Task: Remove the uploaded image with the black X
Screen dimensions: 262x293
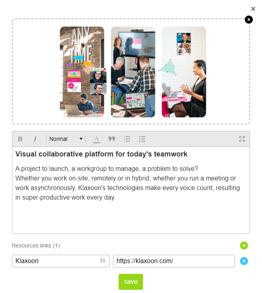Action: [249, 20]
